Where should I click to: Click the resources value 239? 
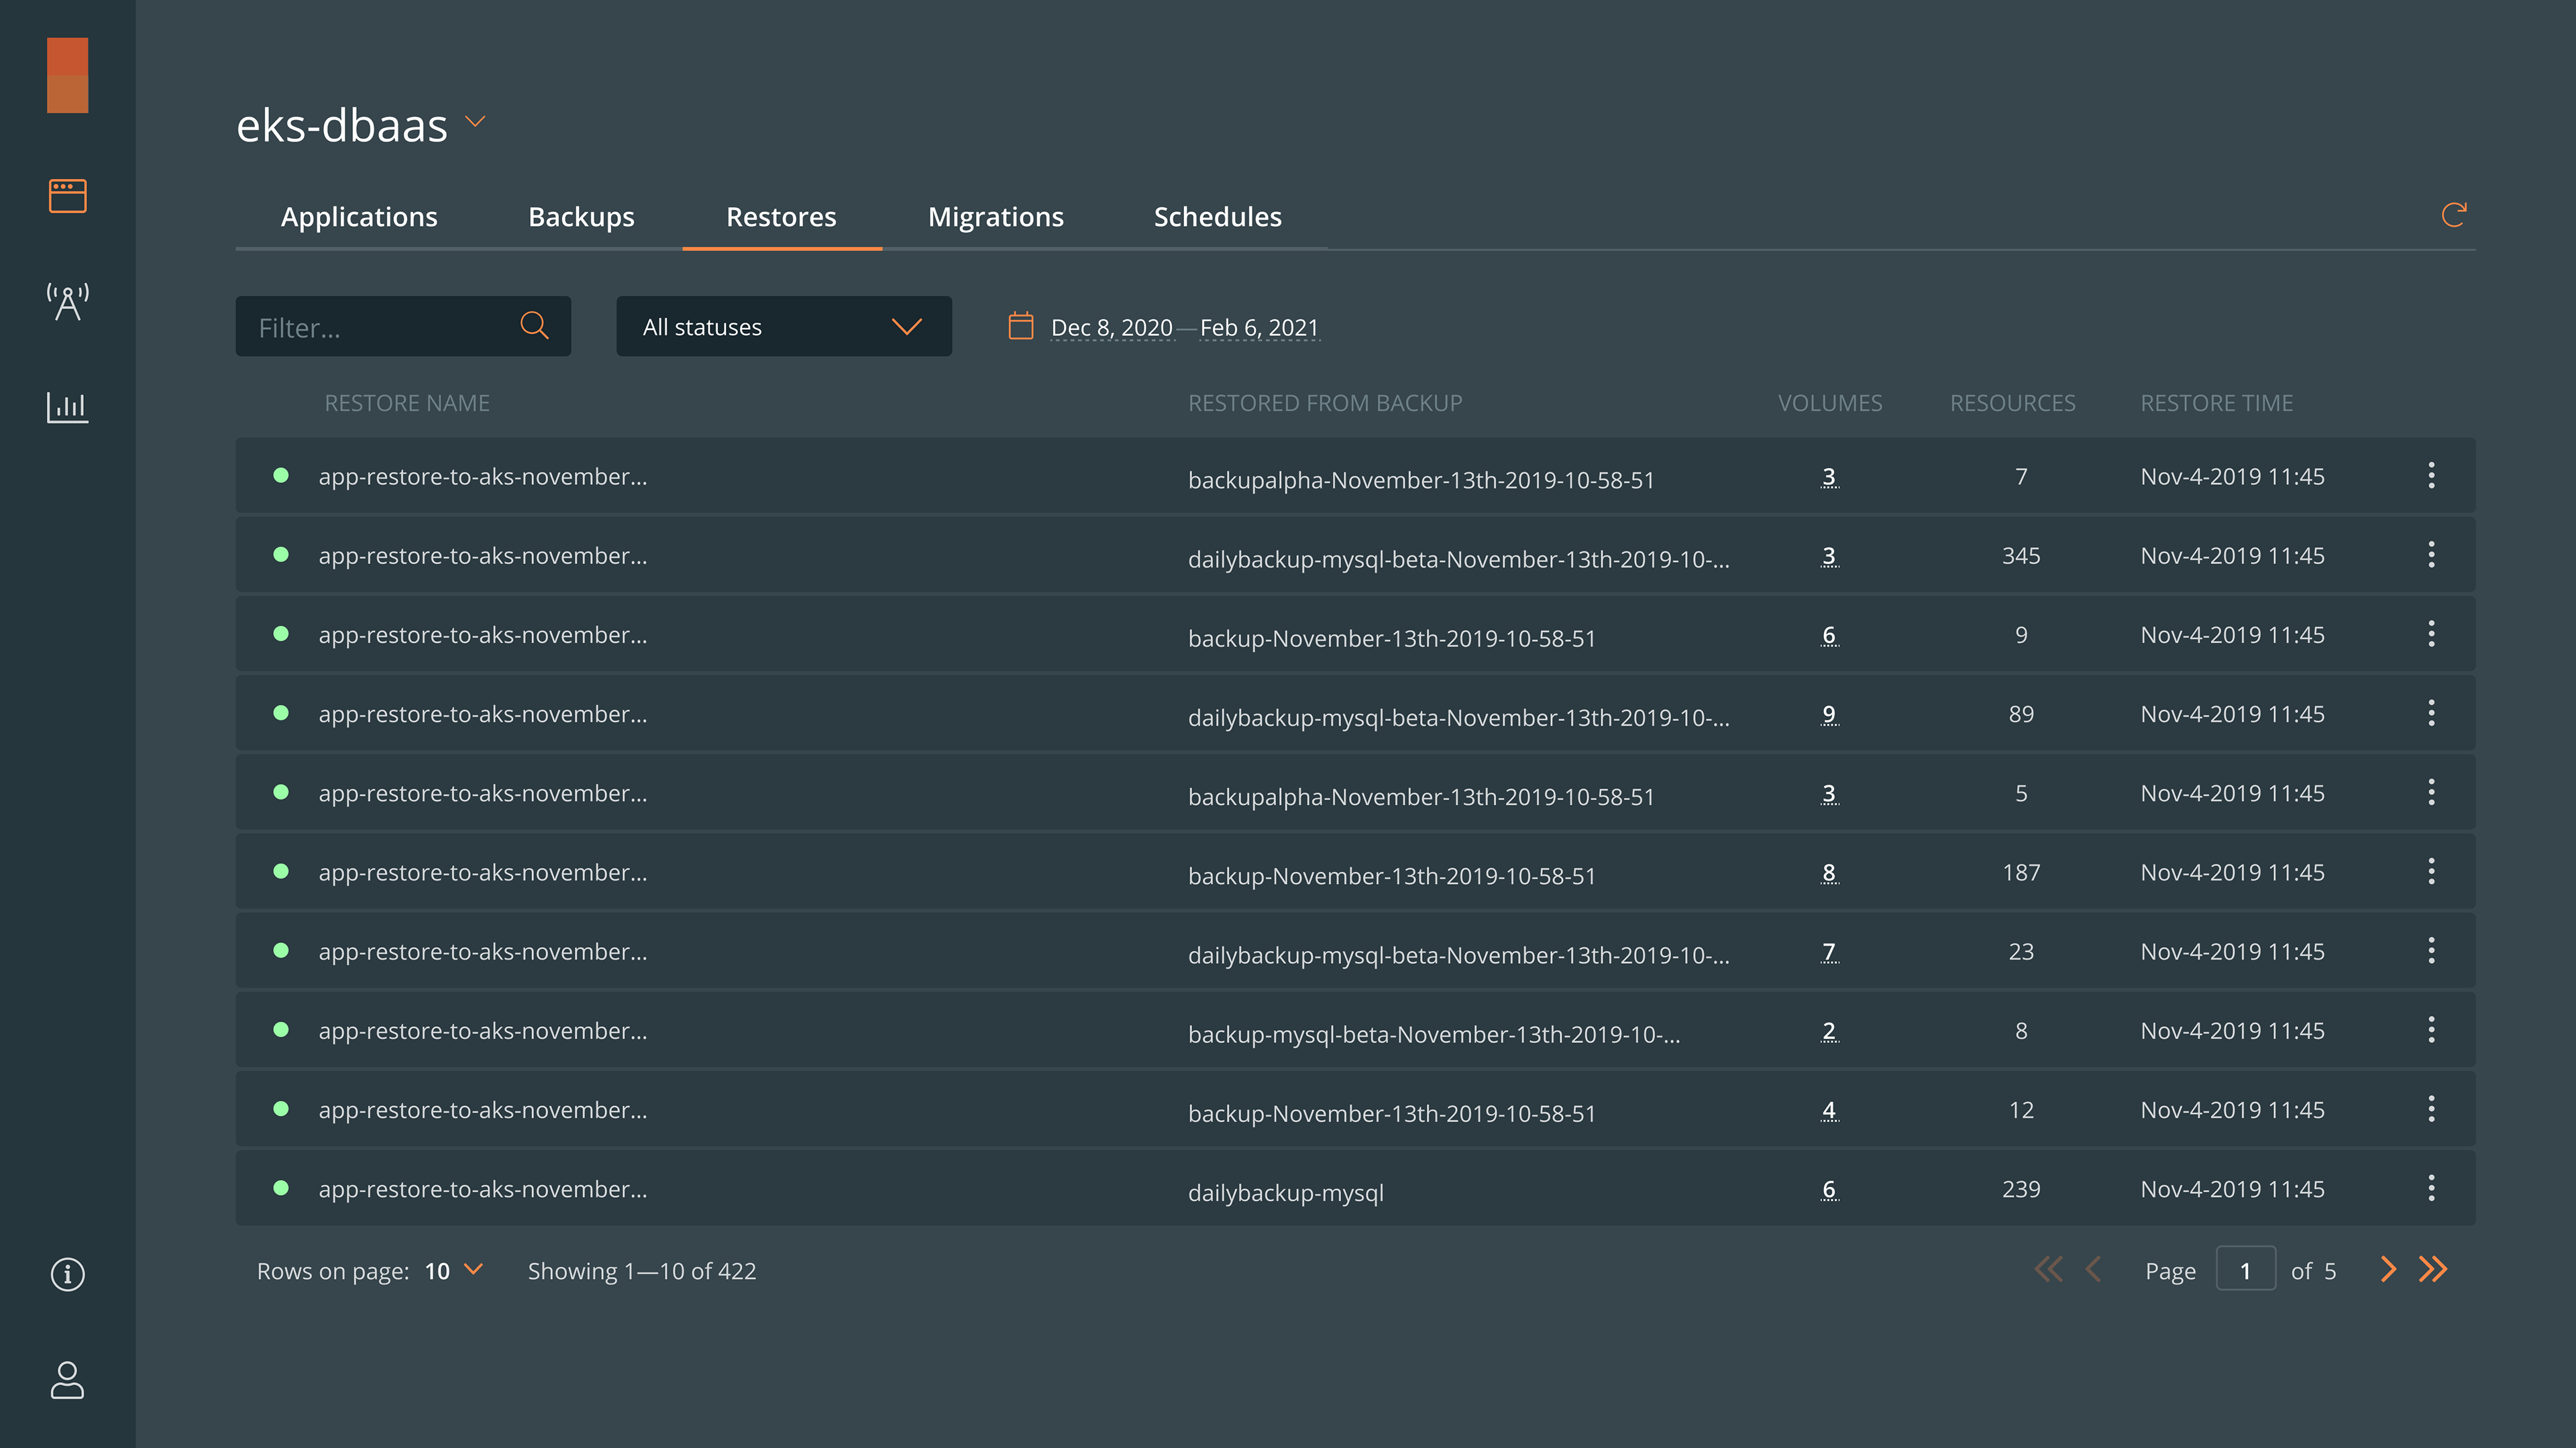click(x=2021, y=1189)
